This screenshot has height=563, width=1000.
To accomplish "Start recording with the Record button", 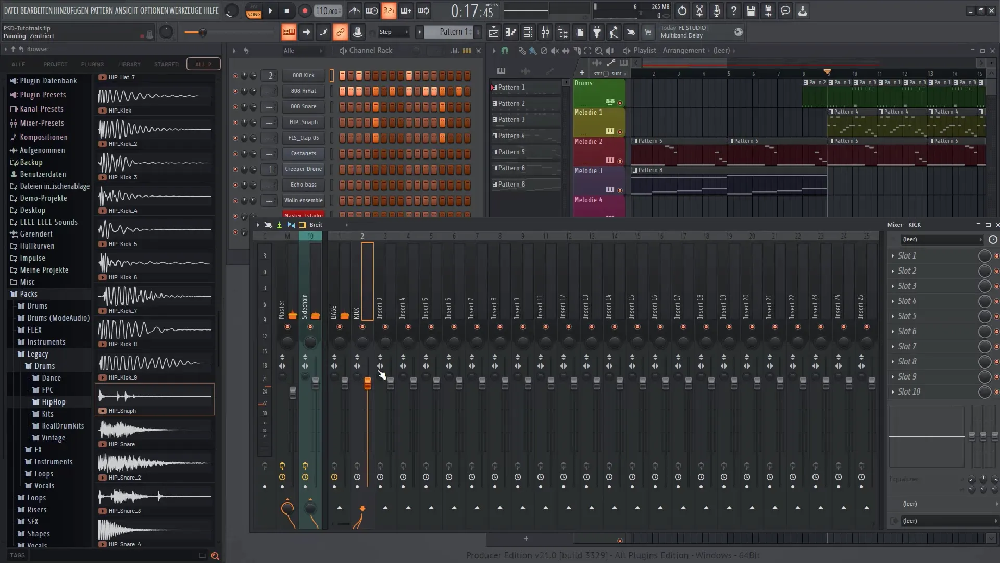I will (x=305, y=10).
